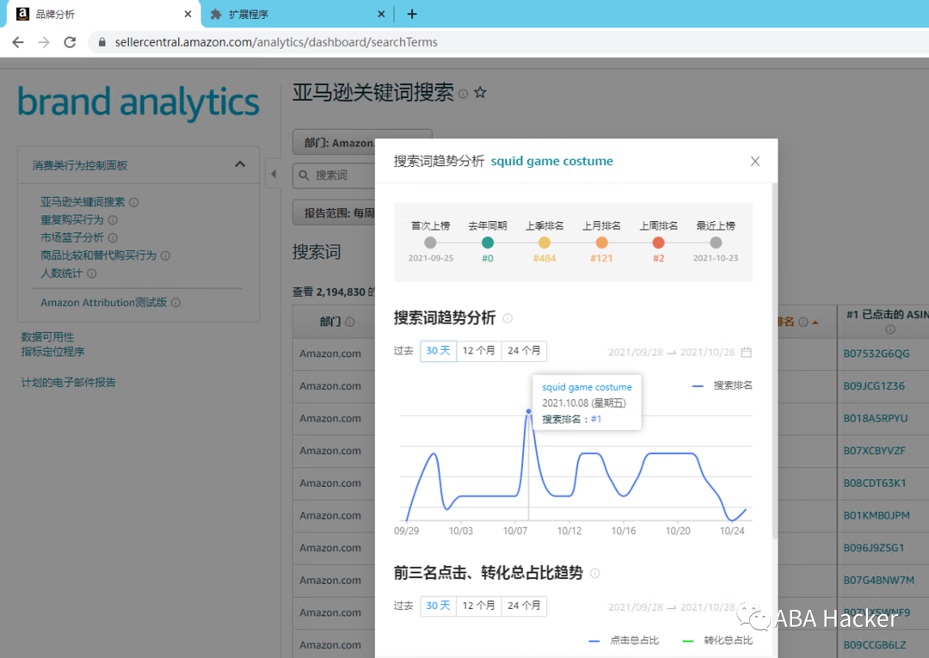Open 亚马逊关键词搜索 sidebar link
This screenshot has width=929, height=658.
(83, 202)
